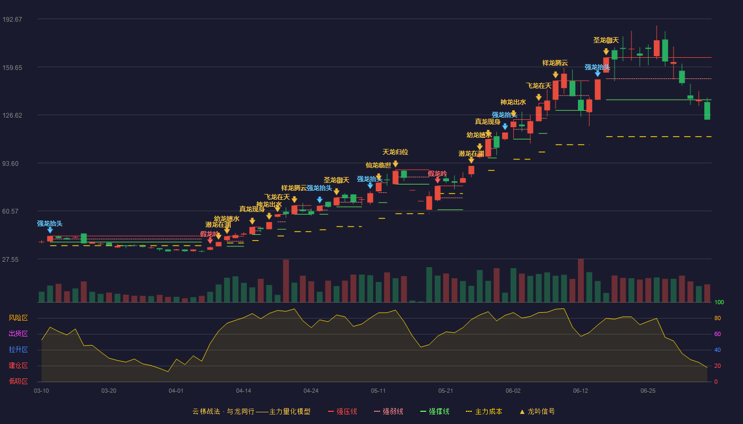The image size is (743, 424).
Task: Click the 06-25 date axis label
Action: (648, 391)
